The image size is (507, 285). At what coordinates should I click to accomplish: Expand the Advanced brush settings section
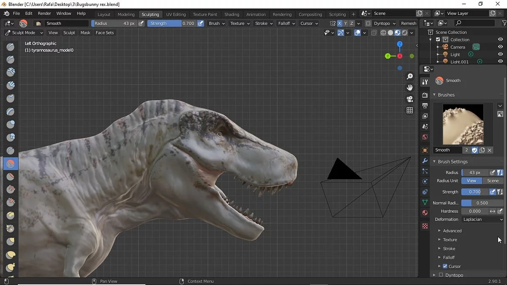452,231
